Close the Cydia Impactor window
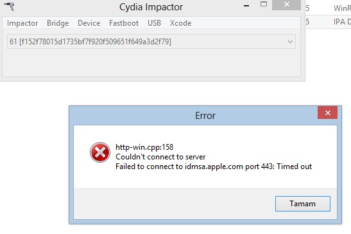Viewport: 351px width, 234px height. pyautogui.click(x=286, y=4)
